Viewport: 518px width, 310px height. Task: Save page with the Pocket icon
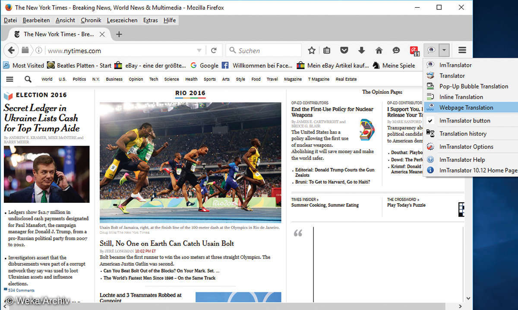(344, 50)
